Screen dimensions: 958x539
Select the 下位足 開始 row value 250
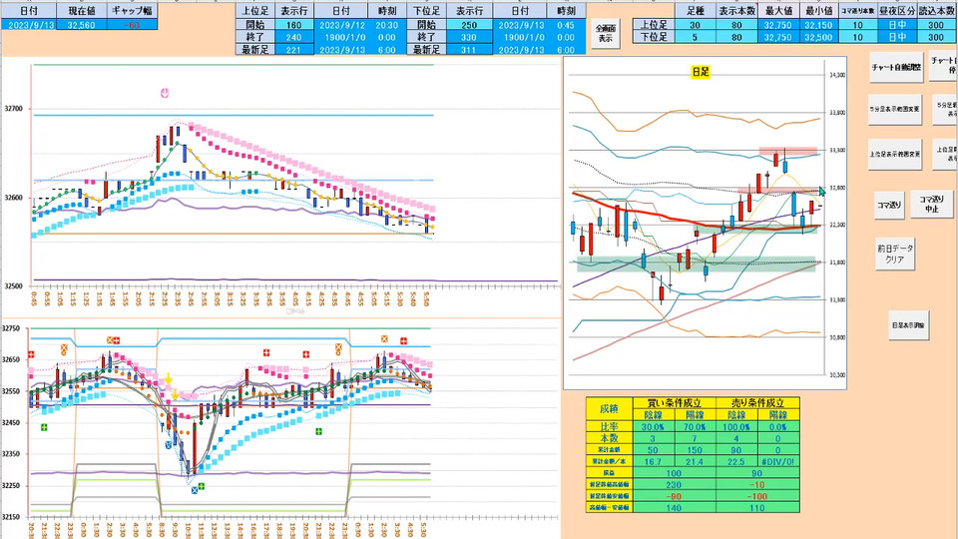[469, 25]
